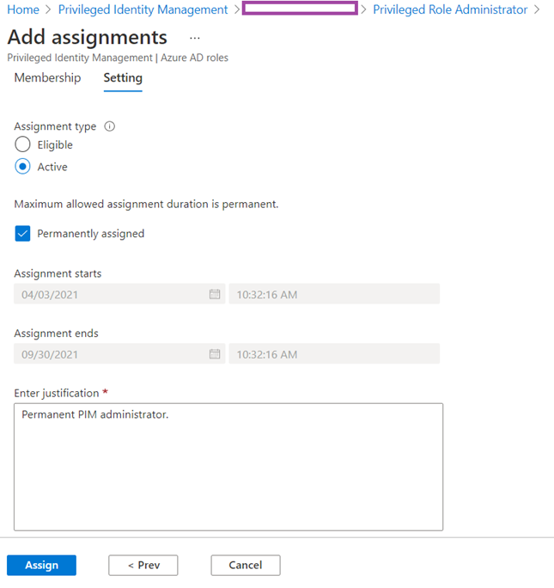Screen dimensions: 554x588
Task: Focus the Enter justification text box
Action: pos(228,467)
